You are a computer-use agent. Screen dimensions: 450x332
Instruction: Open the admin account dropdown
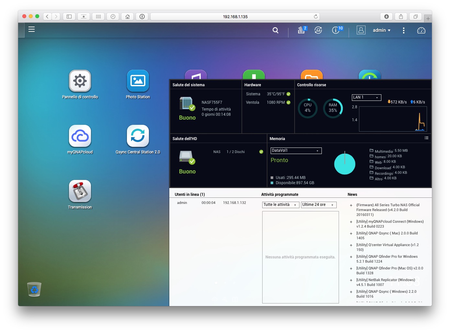point(382,30)
